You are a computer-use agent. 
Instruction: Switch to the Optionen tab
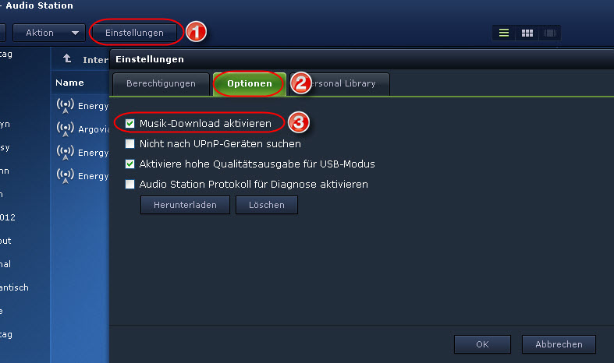click(250, 83)
